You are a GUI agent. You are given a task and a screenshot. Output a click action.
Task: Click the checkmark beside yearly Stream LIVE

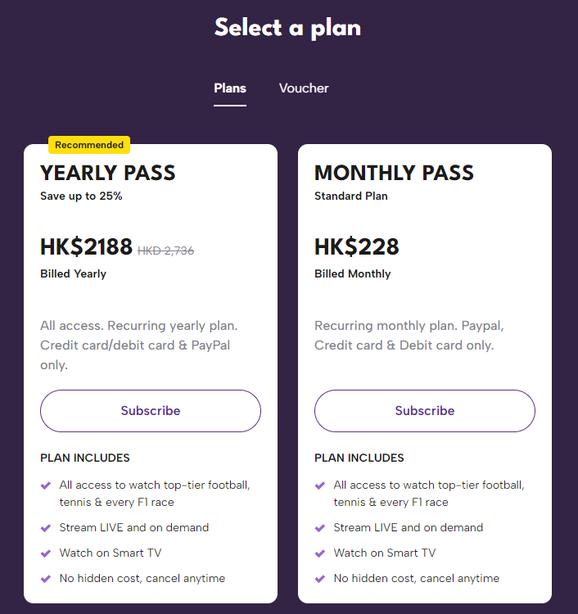pos(46,528)
